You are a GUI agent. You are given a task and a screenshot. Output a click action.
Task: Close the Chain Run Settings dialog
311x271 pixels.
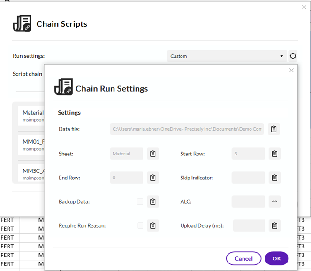pos(291,70)
